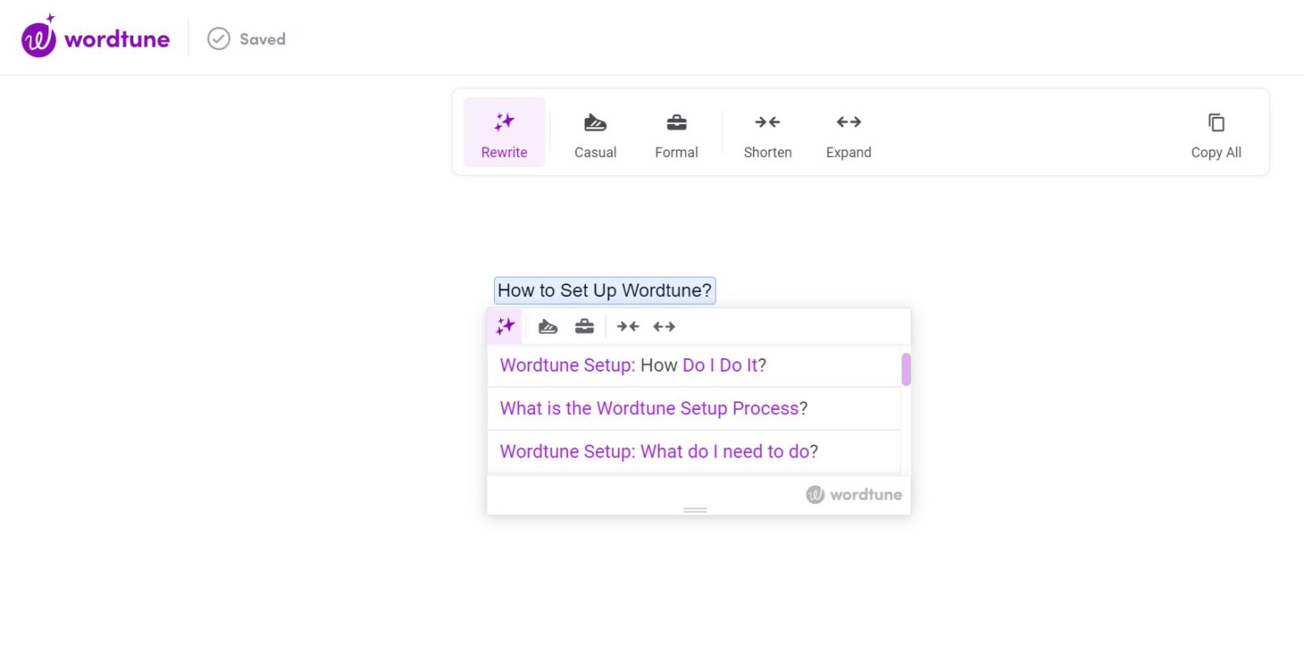Click the popup scrollbar thumb
Screen dimensions: 1304x662
(x=906, y=369)
